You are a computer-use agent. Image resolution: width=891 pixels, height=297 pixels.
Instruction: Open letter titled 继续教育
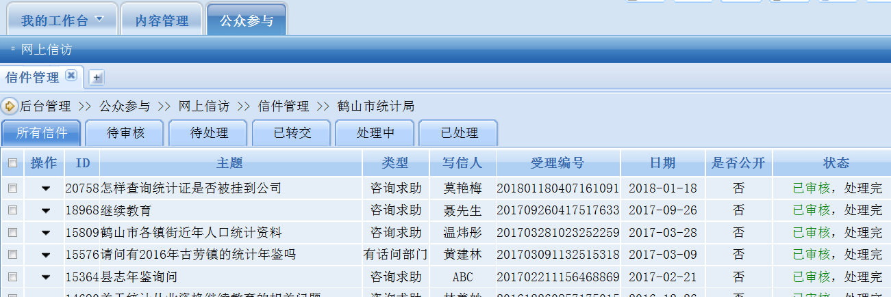[x=126, y=210]
